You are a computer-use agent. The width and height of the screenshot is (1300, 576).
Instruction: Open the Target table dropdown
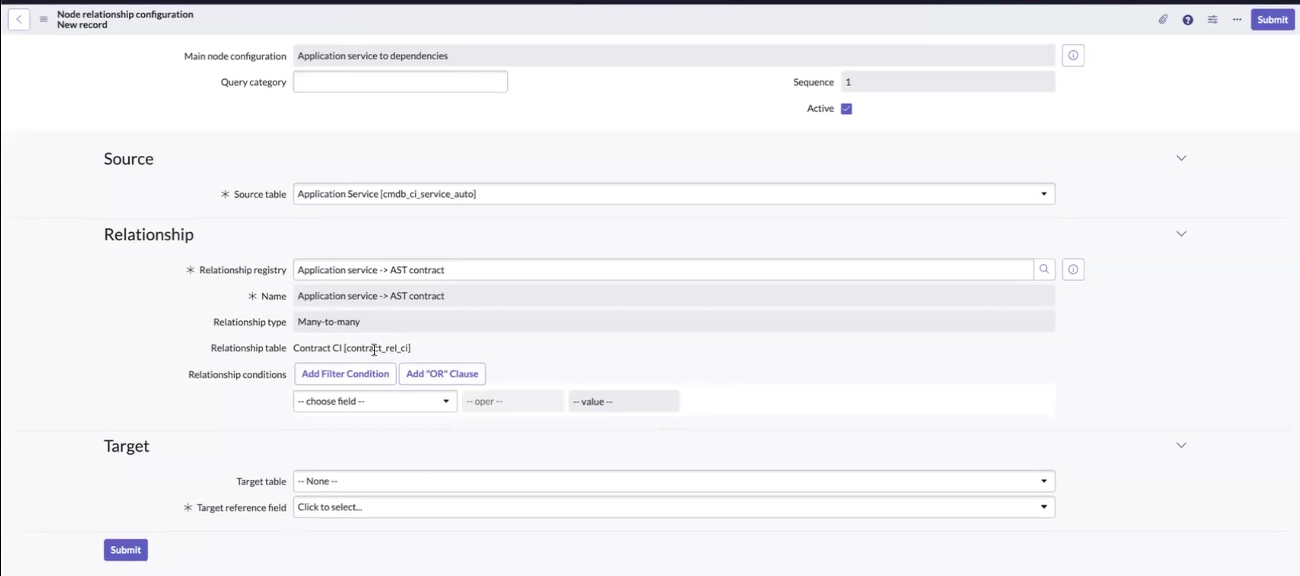[674, 481]
